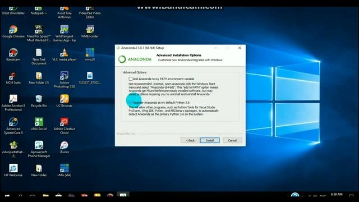Select the Bandicam desktop icon
Screen dimensions: 359x202
[x=13, y=55]
